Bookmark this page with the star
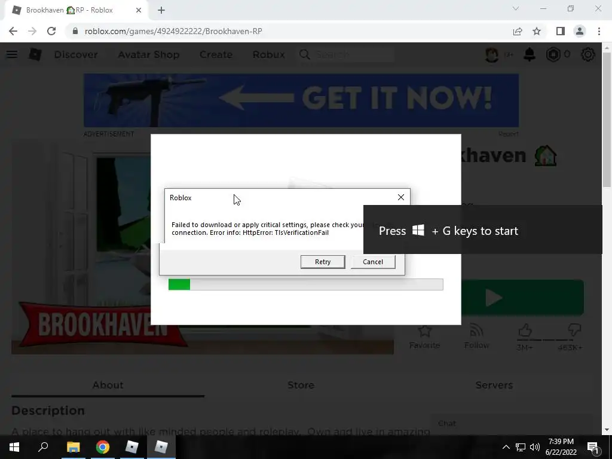This screenshot has width=612, height=459. click(x=537, y=31)
